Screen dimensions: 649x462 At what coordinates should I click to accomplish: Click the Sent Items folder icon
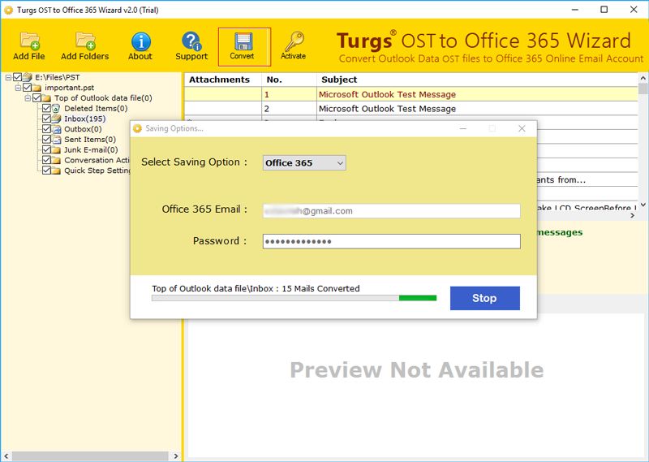tap(56, 140)
